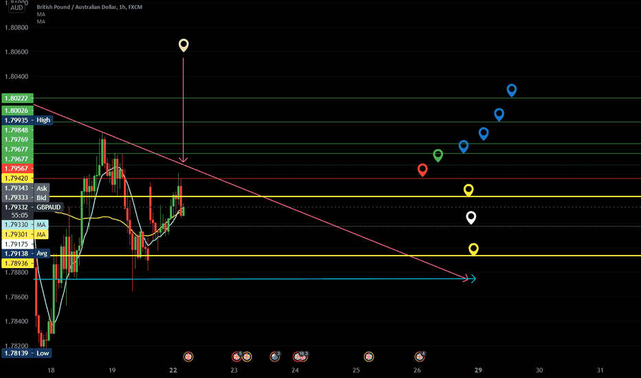Click the yellow 1.79301 MA label
641x378 pixels.
[x=25, y=234]
